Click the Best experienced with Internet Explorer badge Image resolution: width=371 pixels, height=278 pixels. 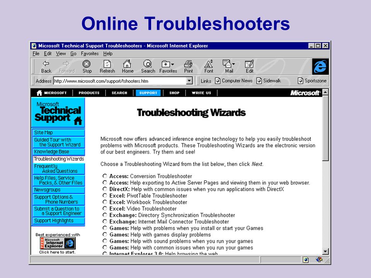[58, 243]
